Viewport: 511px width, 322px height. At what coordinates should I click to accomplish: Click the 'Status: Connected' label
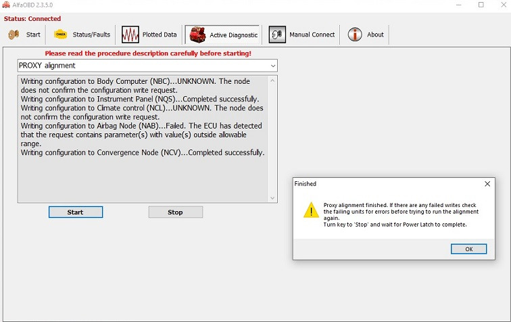click(32, 19)
